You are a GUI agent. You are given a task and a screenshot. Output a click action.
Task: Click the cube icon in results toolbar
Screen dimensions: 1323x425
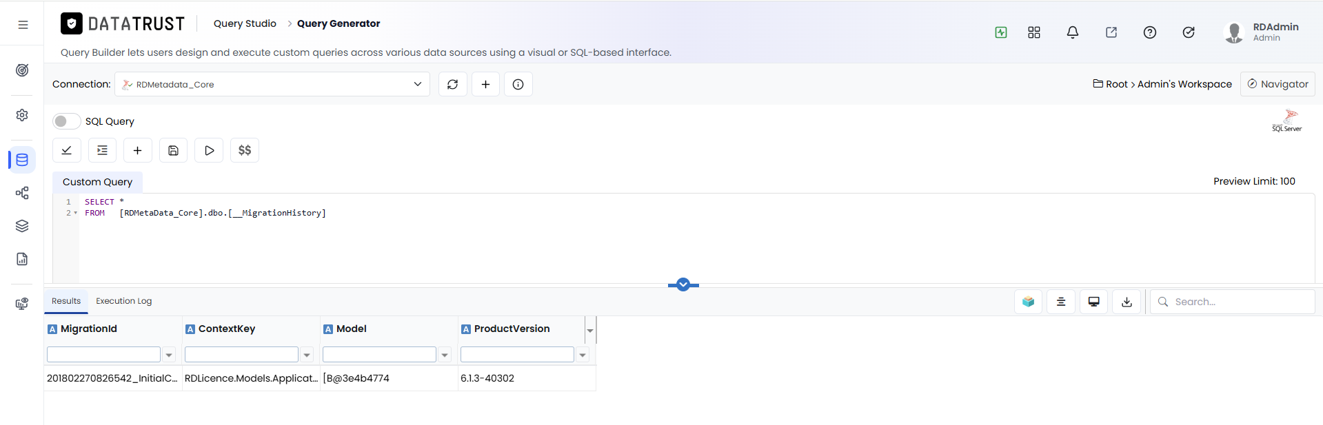click(x=1029, y=302)
